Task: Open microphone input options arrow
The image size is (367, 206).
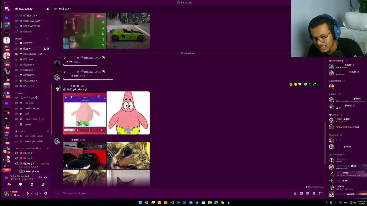Action: [x=32, y=193]
